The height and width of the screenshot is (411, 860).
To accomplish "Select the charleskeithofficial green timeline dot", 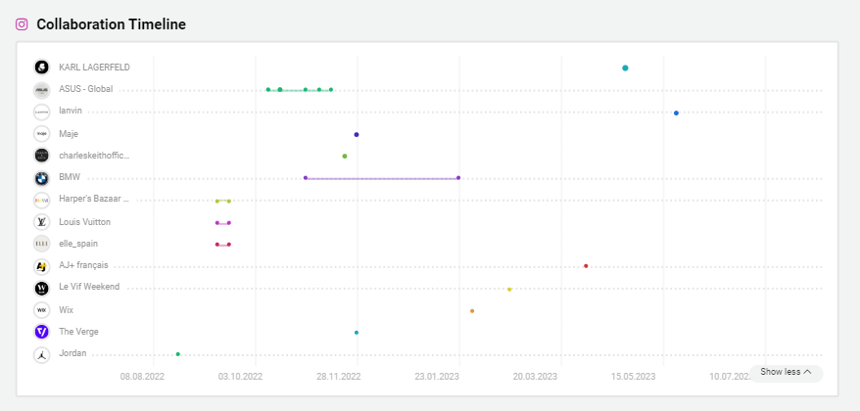I will 345,157.
